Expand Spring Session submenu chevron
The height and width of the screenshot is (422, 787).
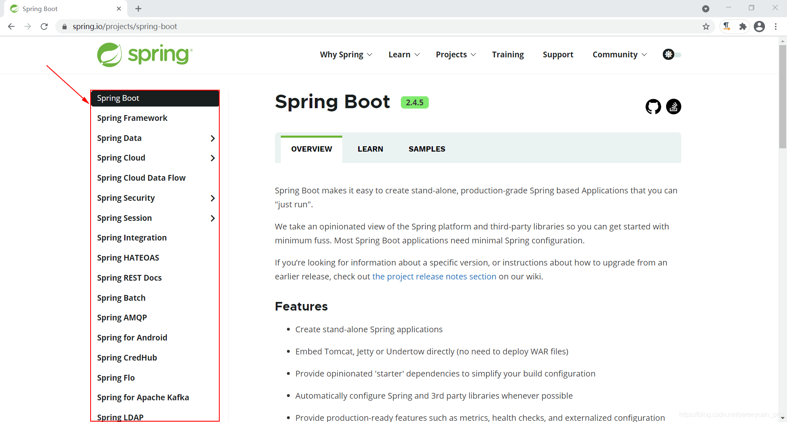point(212,218)
